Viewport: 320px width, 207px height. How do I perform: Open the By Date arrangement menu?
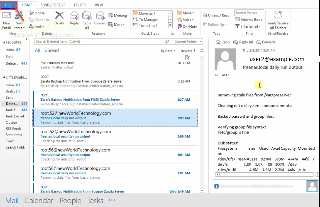(x=168, y=51)
